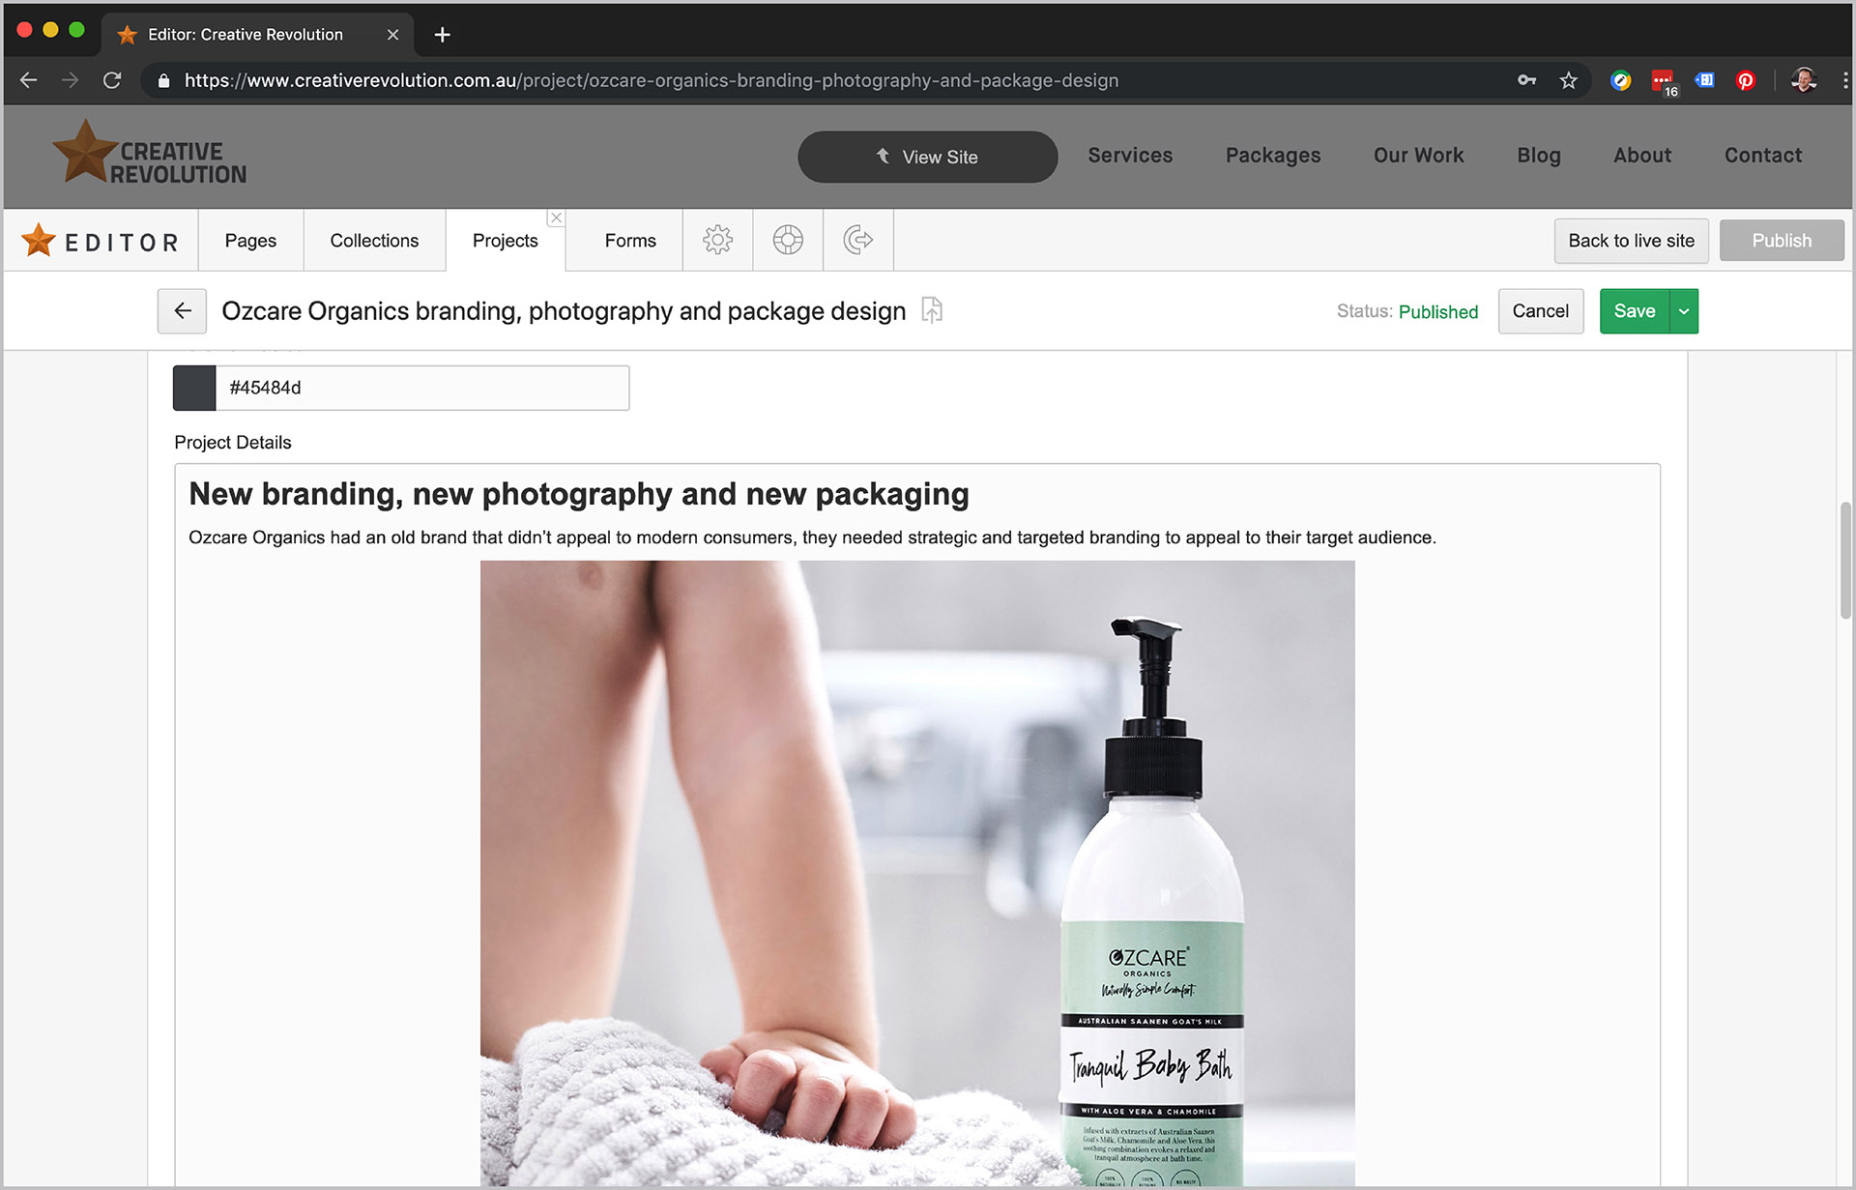The image size is (1856, 1190).
Task: Log out using the exit arrow icon
Action: (x=858, y=240)
